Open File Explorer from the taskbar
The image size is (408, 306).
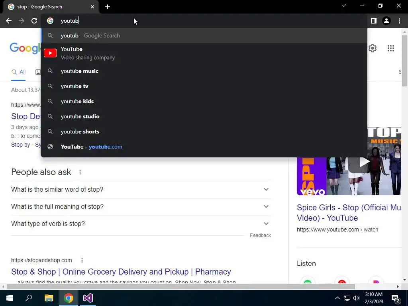pos(49,298)
